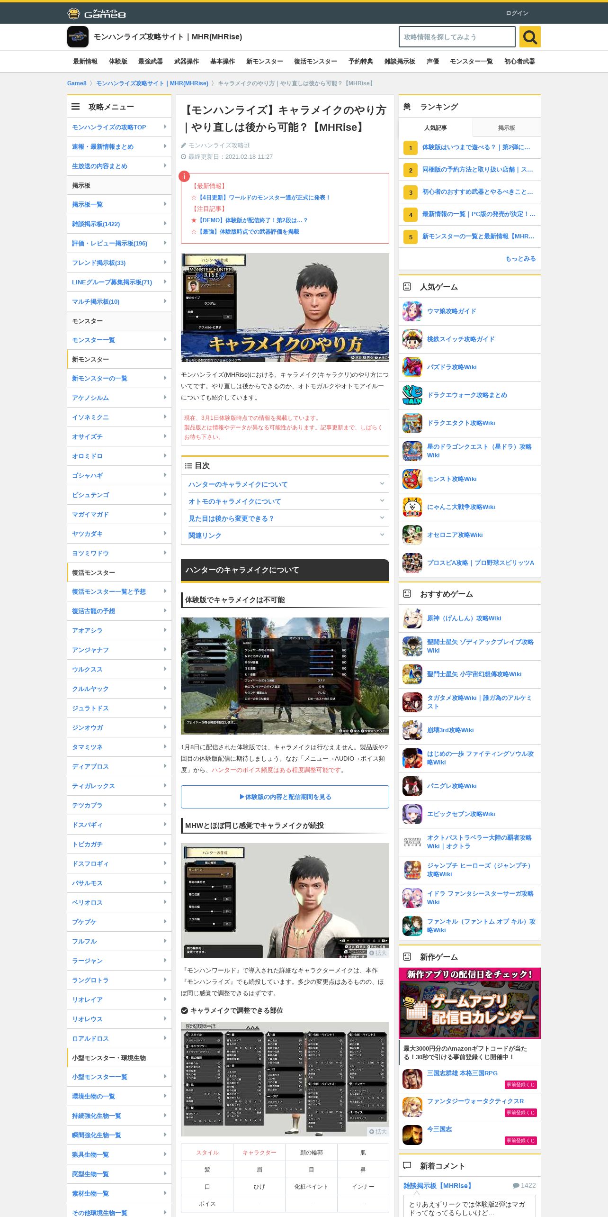This screenshot has height=1217, width=608.
Task: Open モンハンライズの攻略TOP side menu item
Action: [119, 127]
